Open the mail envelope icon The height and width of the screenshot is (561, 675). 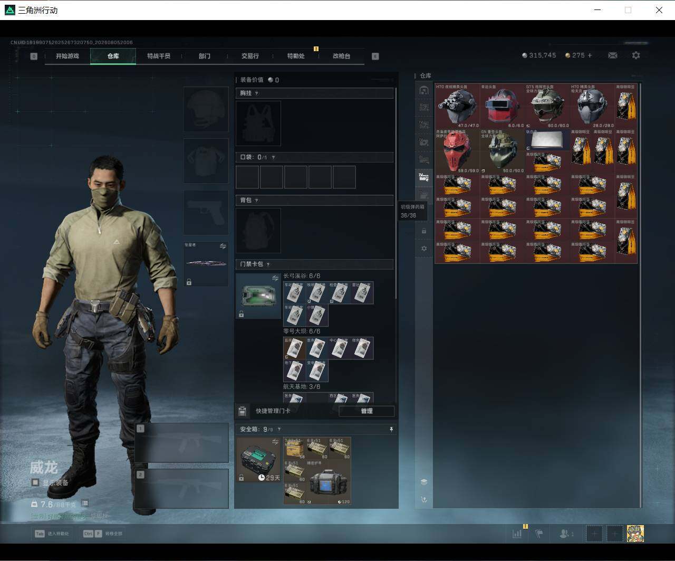613,55
